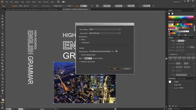The height and width of the screenshot is (110, 196).
Task: Click the color spectrum bar in Color panel
Action: 181,17
